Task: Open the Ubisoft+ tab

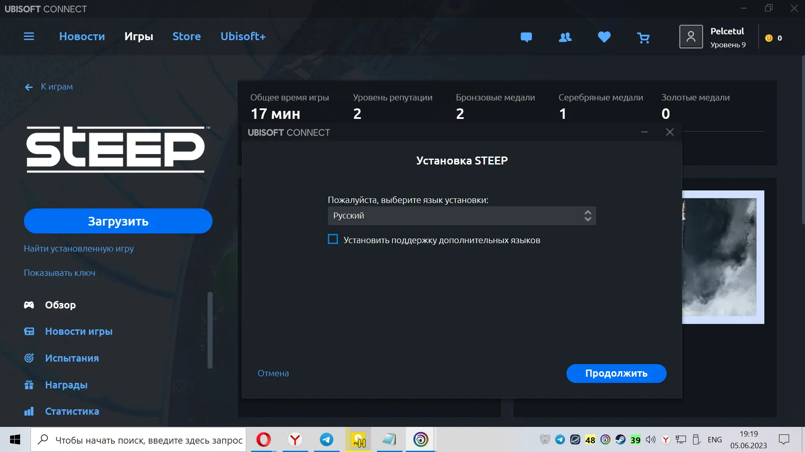Action: (x=243, y=36)
